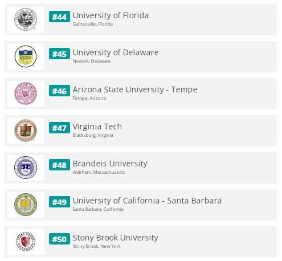This screenshot has width=282, height=261.
Task: Select the Arizona State University seal
Action: click(26, 93)
